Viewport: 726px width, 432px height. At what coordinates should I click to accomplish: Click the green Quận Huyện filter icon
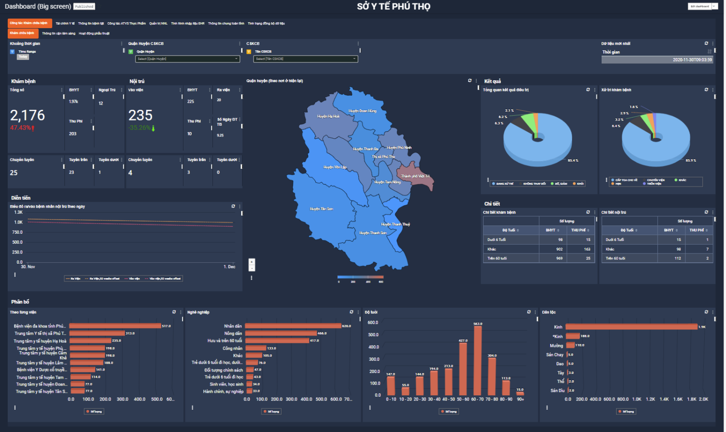[x=131, y=51]
